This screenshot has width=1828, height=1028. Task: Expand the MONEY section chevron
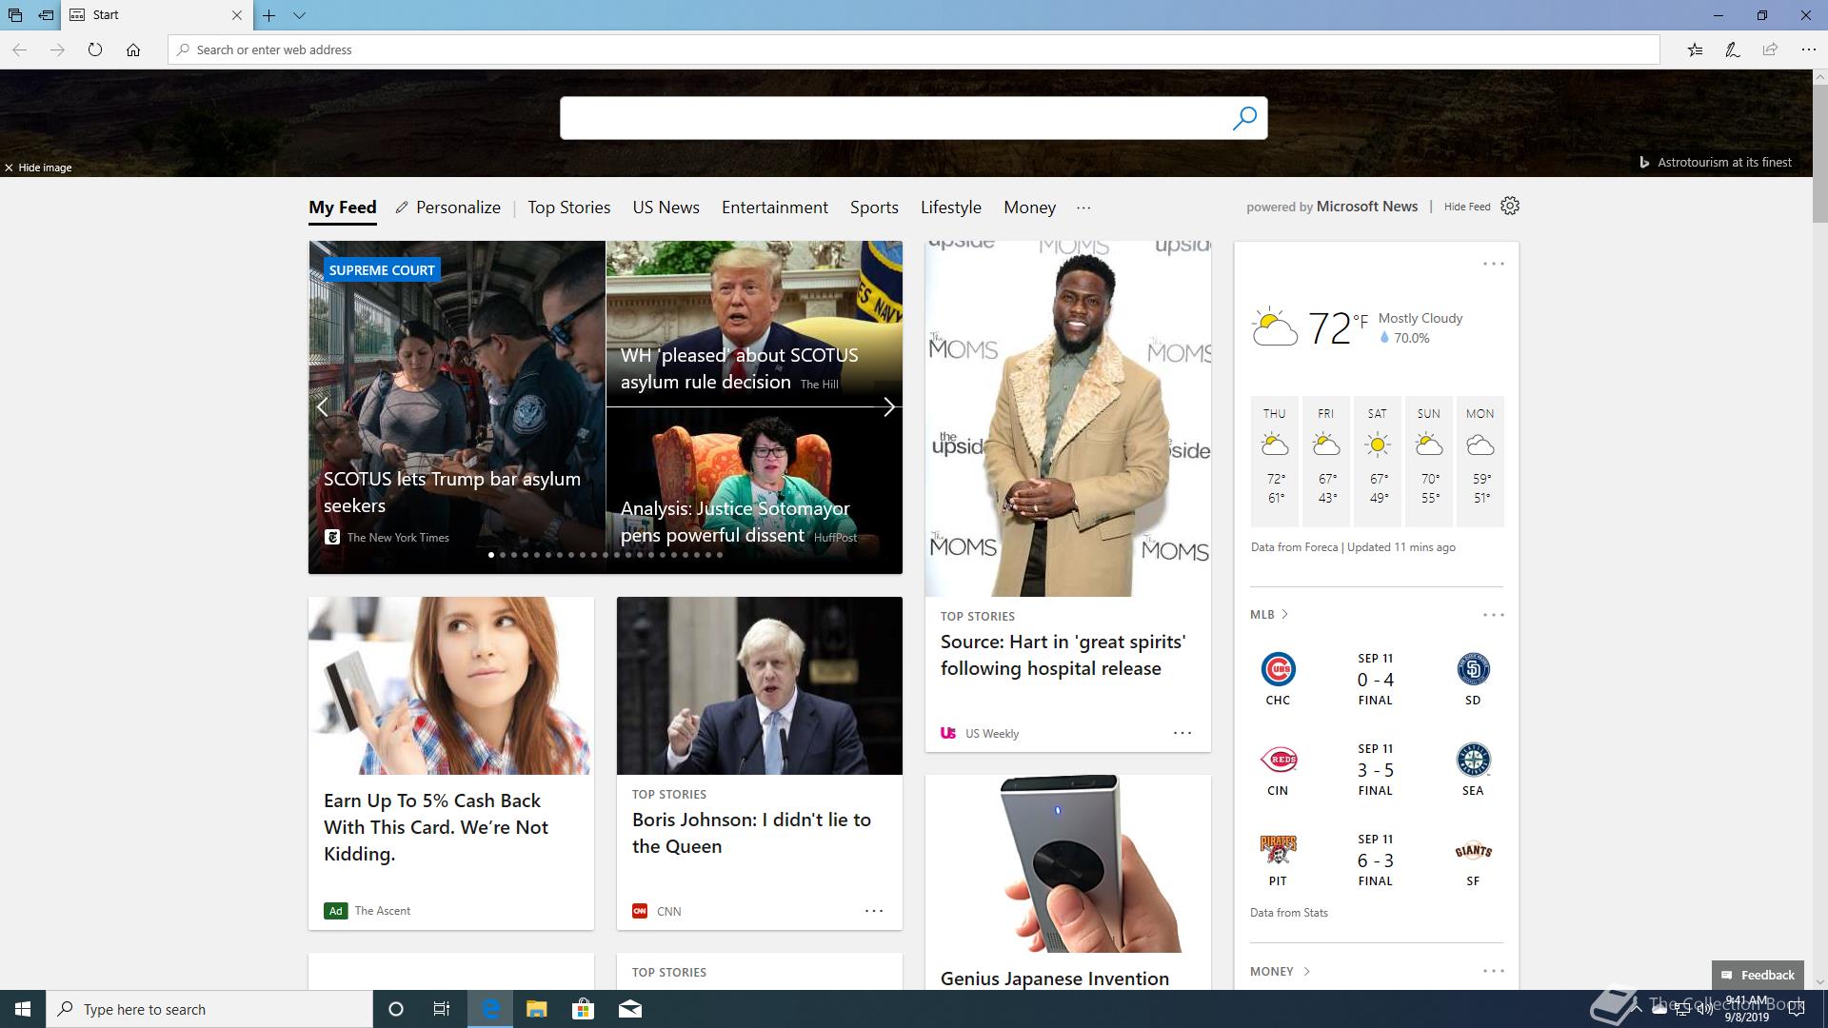click(x=1306, y=972)
